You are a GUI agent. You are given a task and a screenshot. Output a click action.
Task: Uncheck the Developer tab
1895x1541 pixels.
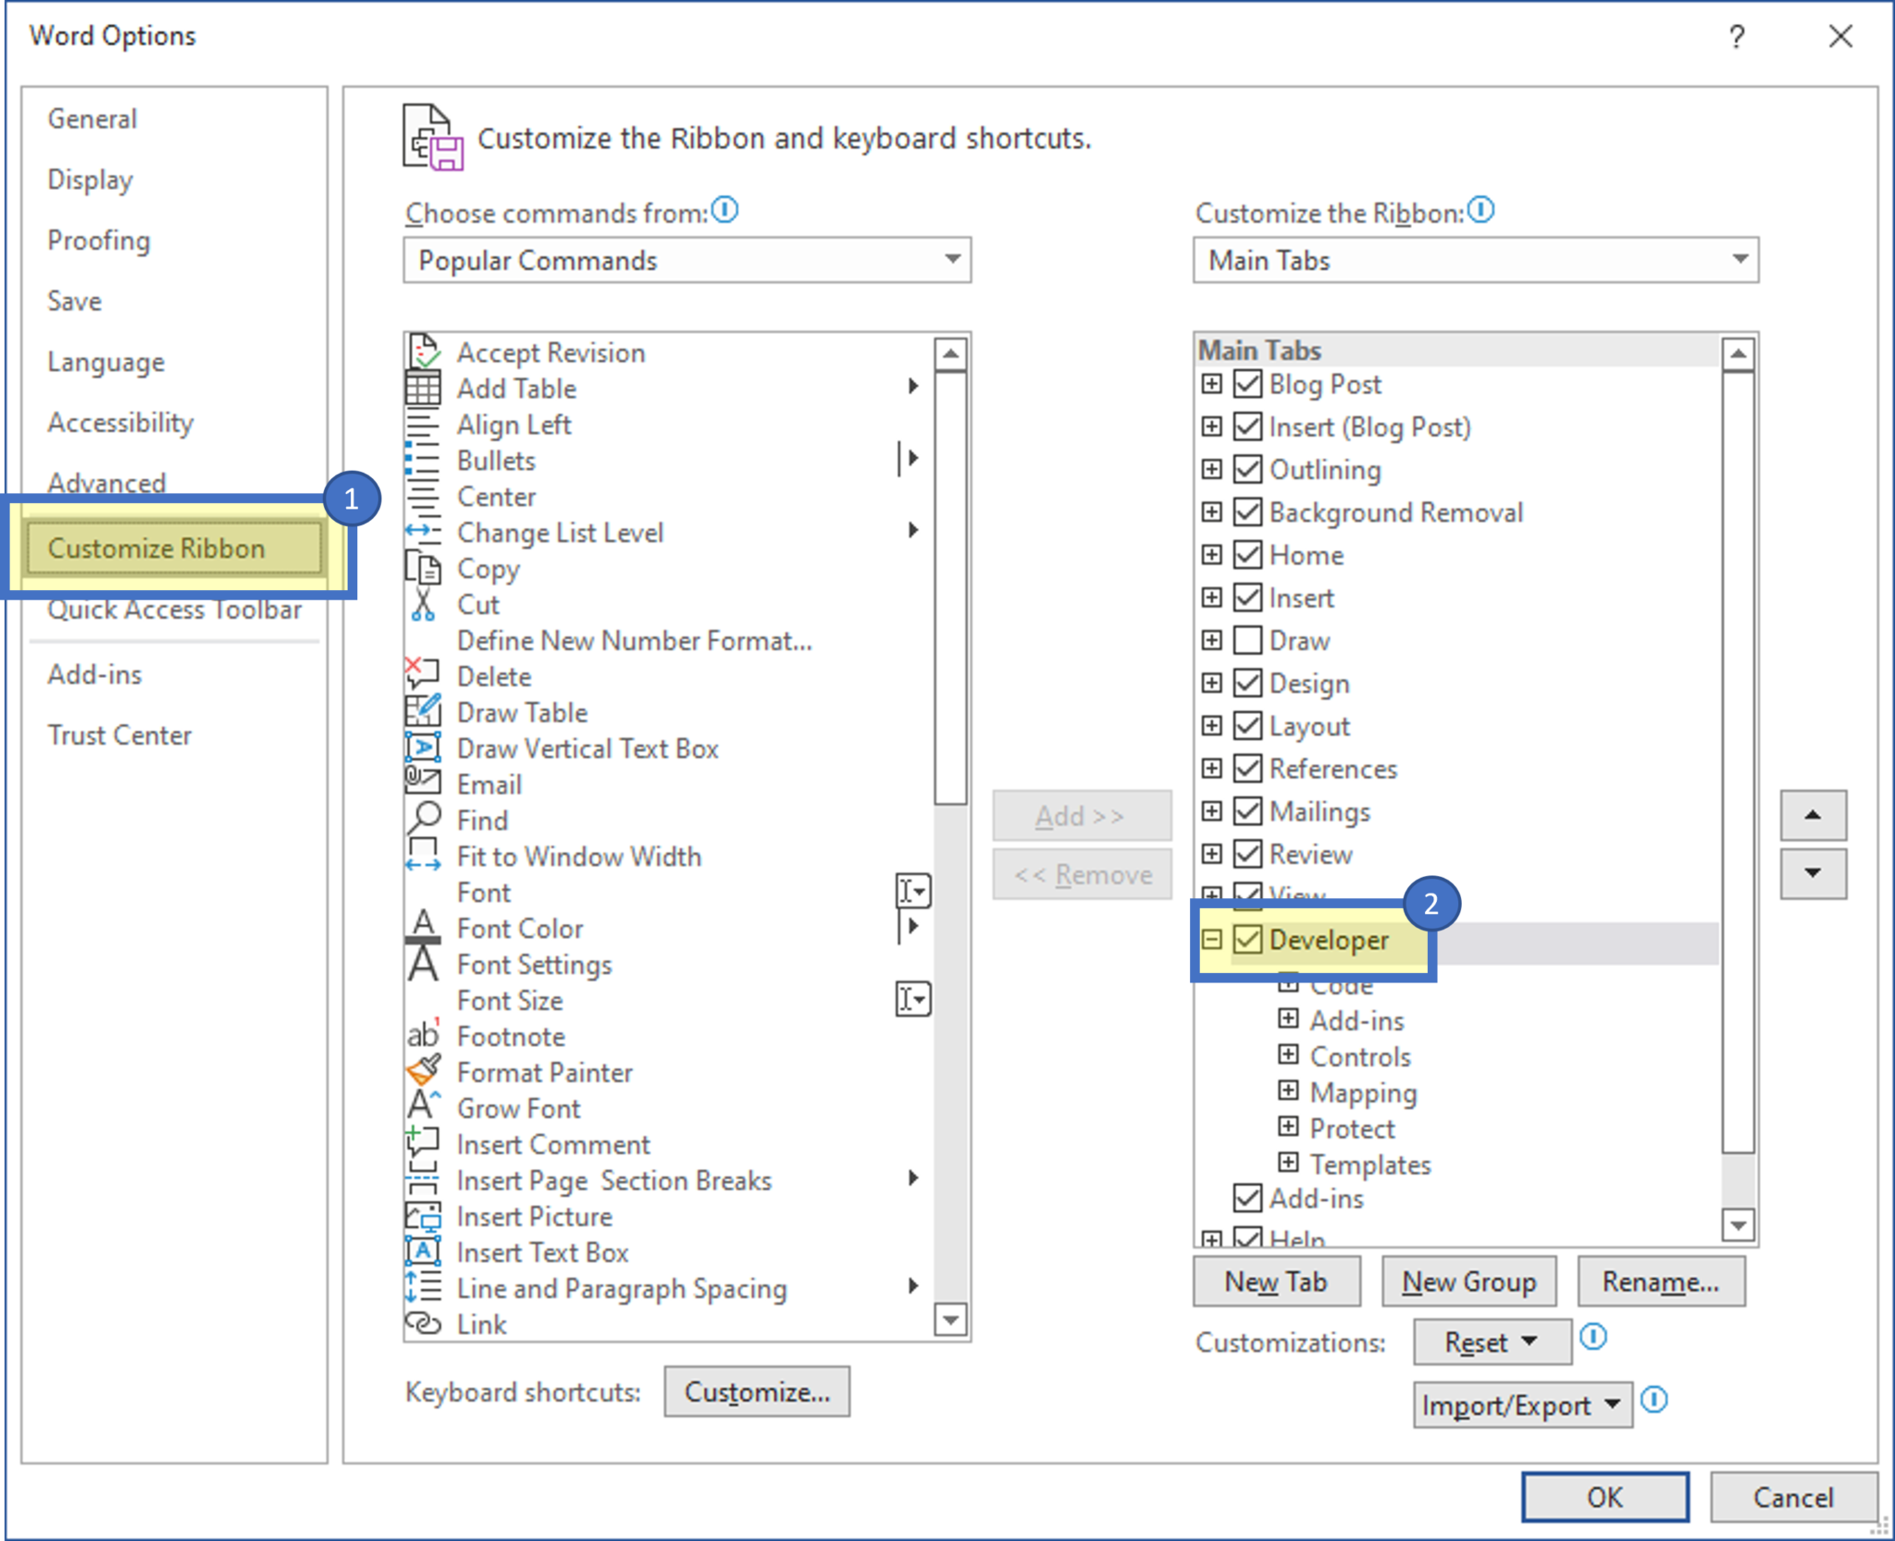(x=1247, y=940)
